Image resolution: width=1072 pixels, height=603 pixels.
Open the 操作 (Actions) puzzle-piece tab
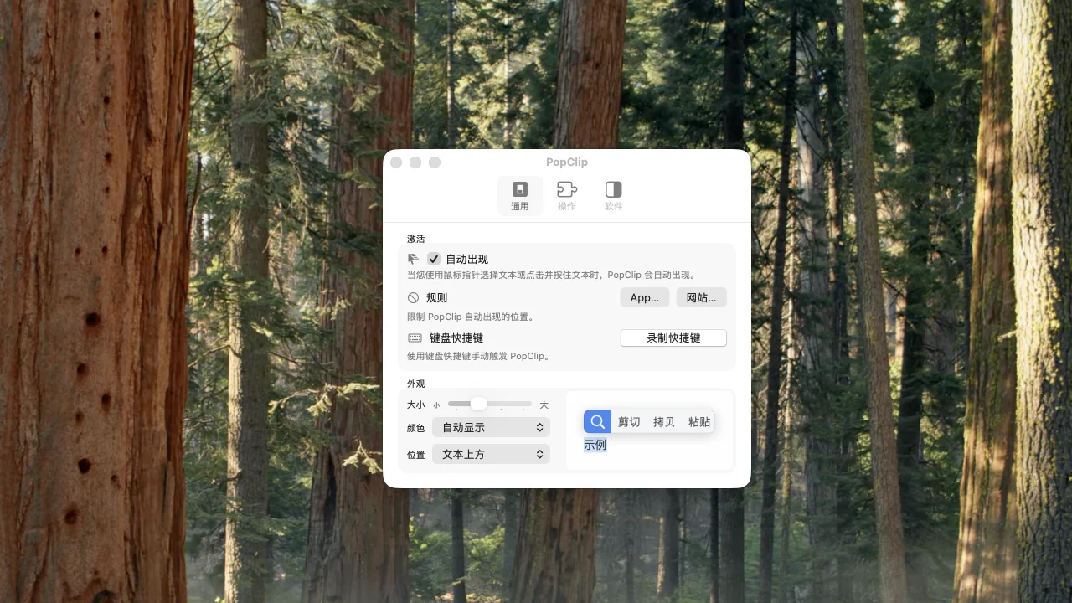(x=567, y=195)
